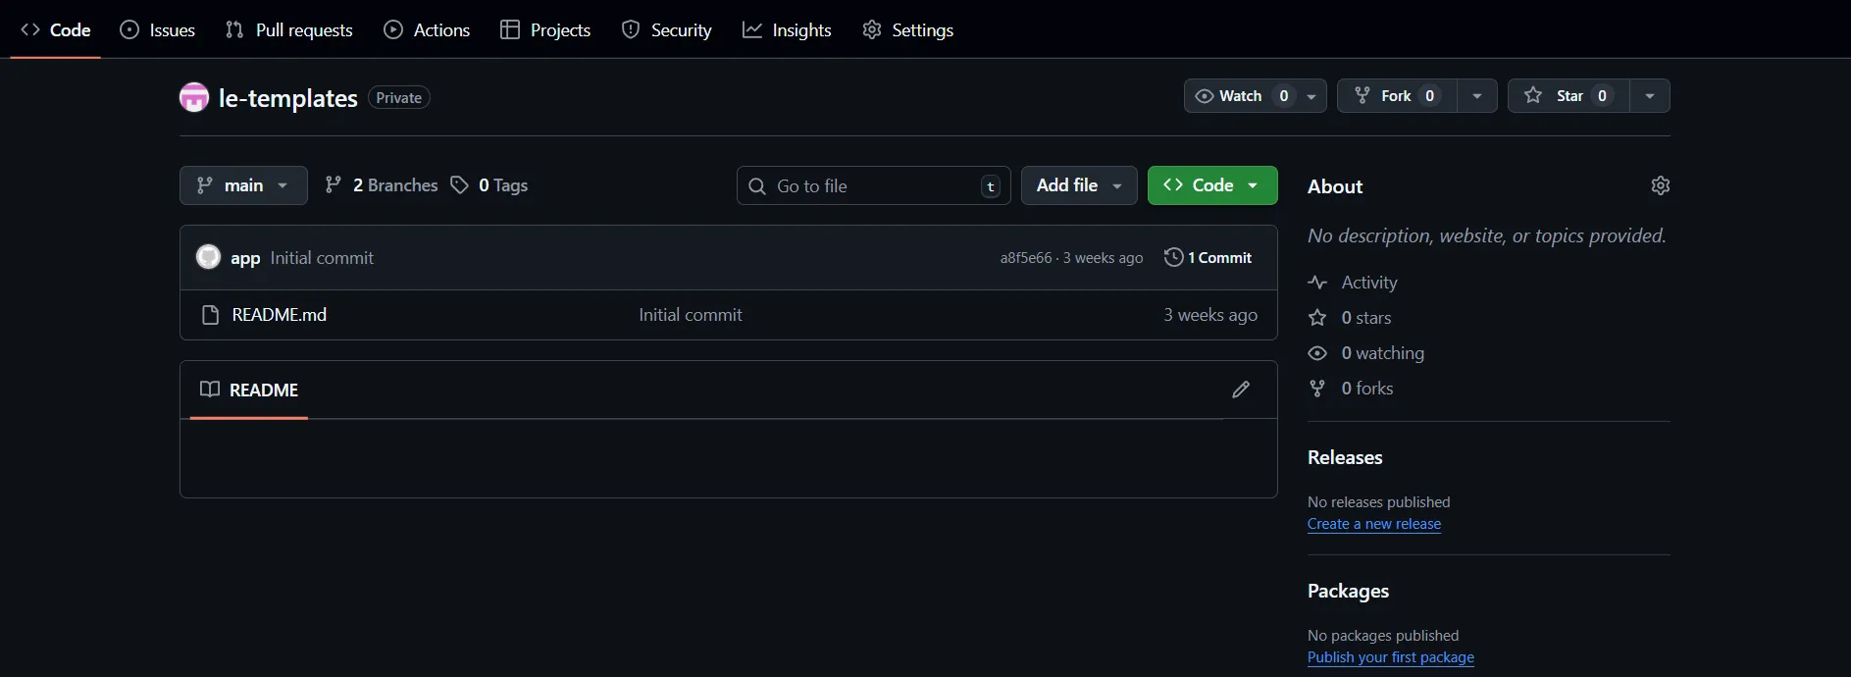Screen dimensions: 1851x677
Task: View the 0 watching link
Action: point(1366,353)
